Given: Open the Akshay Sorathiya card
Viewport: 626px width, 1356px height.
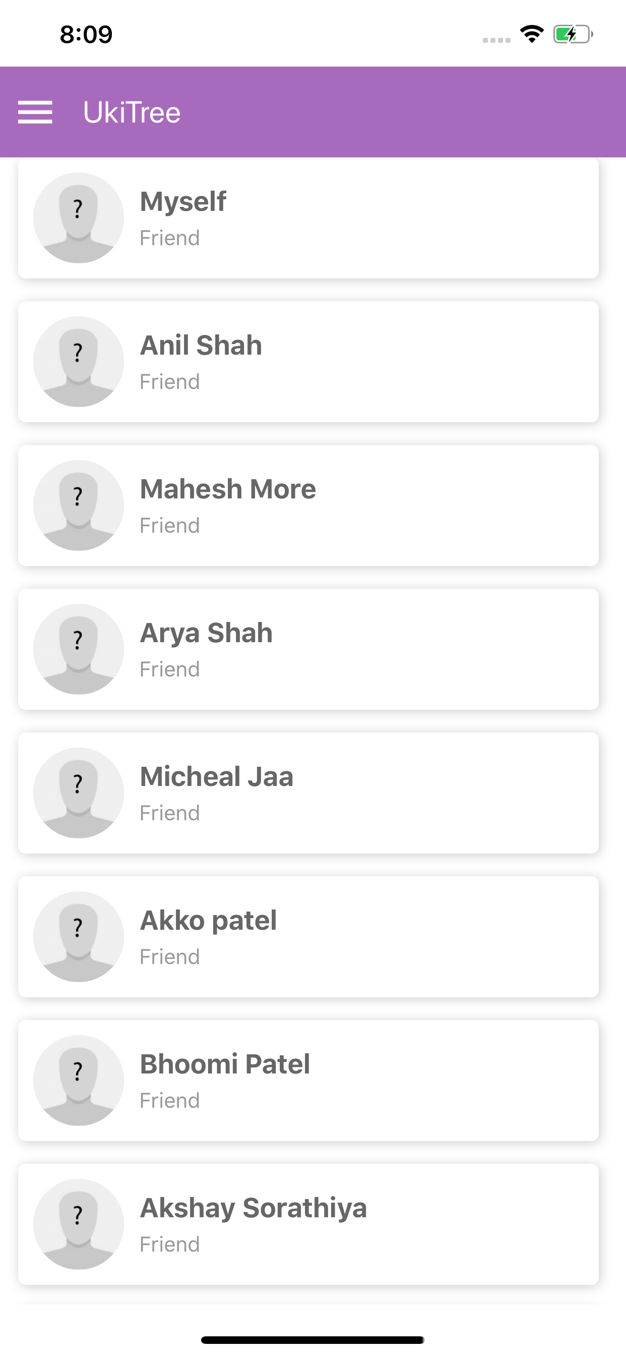Looking at the screenshot, I should point(308,1224).
